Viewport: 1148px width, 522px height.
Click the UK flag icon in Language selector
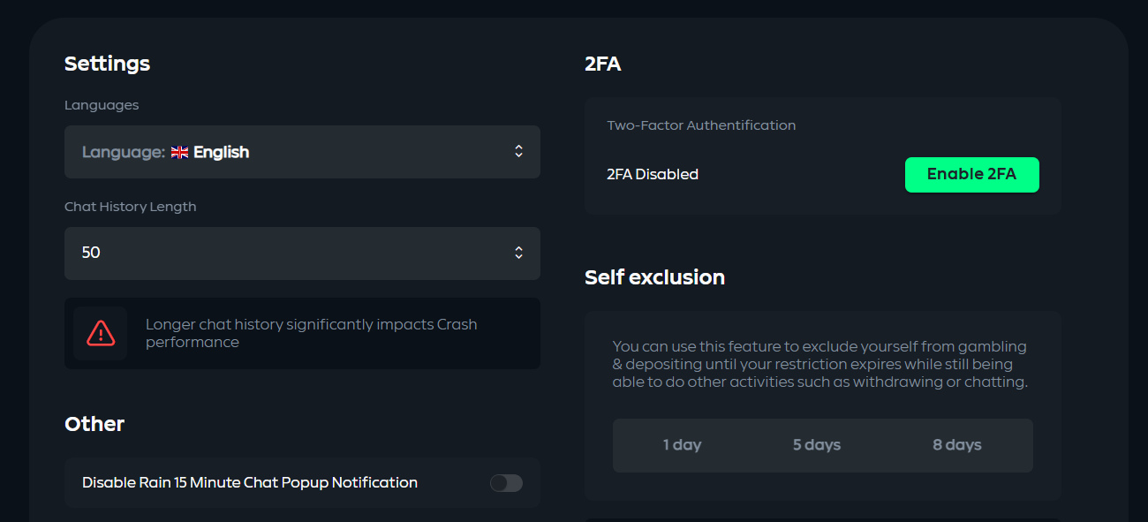[179, 152]
